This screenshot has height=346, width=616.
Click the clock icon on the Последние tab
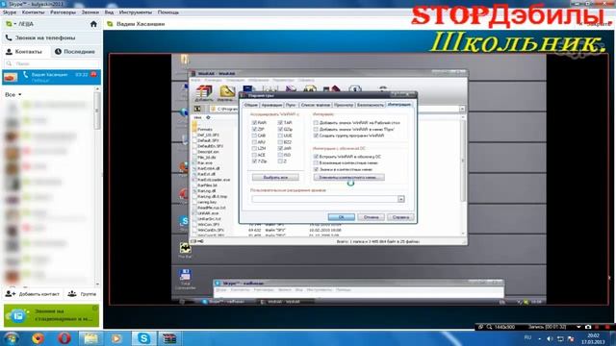pos(58,51)
